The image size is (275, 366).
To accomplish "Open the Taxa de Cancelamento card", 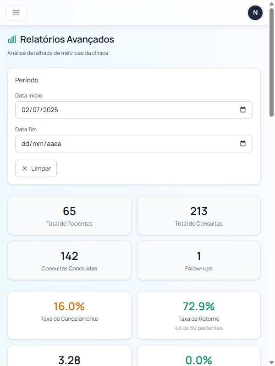I will click(x=69, y=315).
